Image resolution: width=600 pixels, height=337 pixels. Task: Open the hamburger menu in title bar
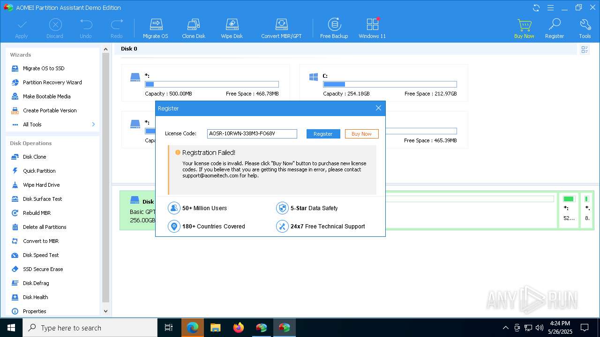550,7
